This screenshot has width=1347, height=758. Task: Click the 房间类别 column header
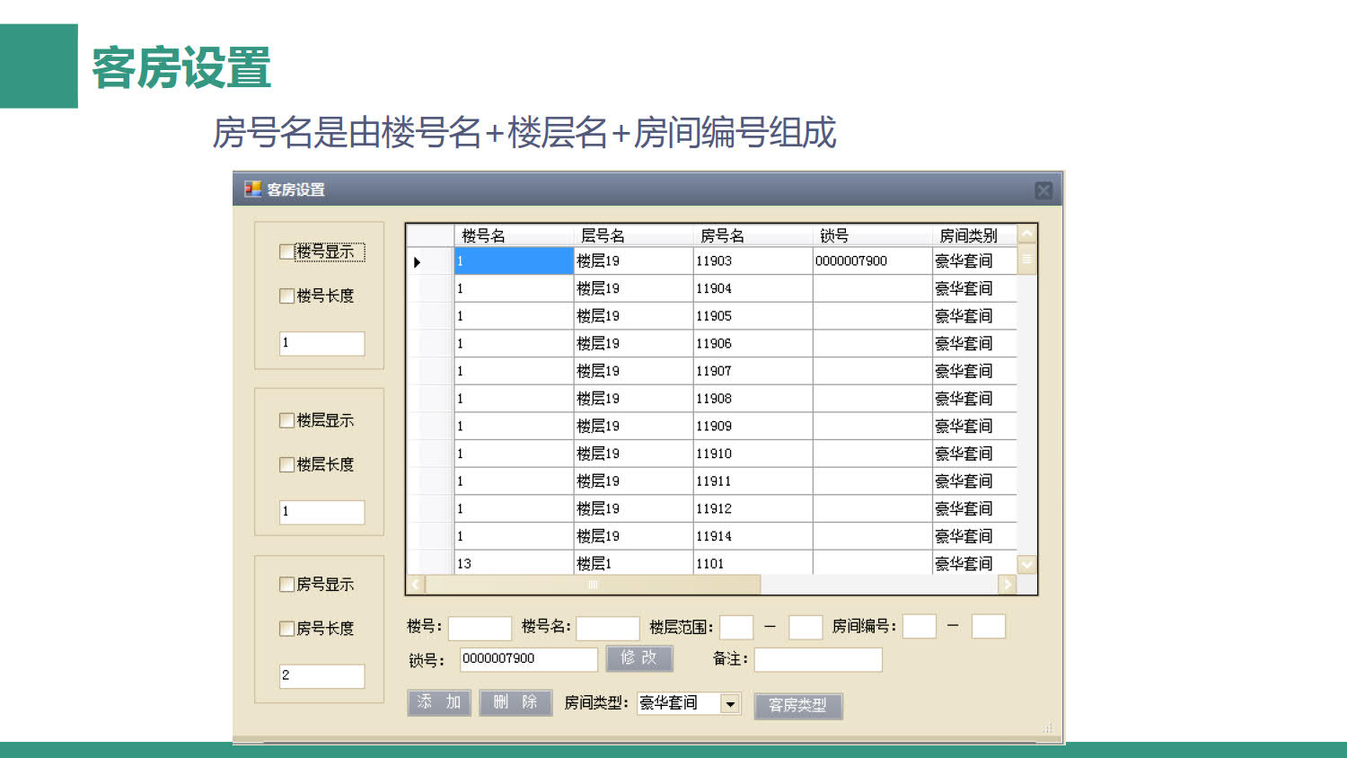tap(968, 235)
